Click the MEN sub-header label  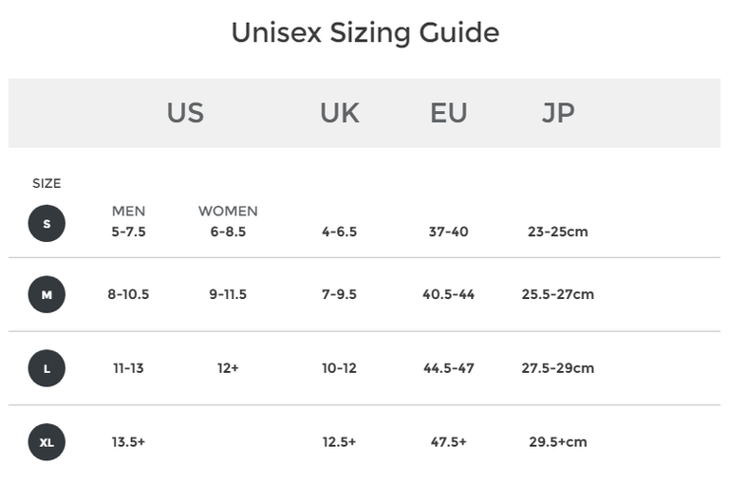pos(128,211)
